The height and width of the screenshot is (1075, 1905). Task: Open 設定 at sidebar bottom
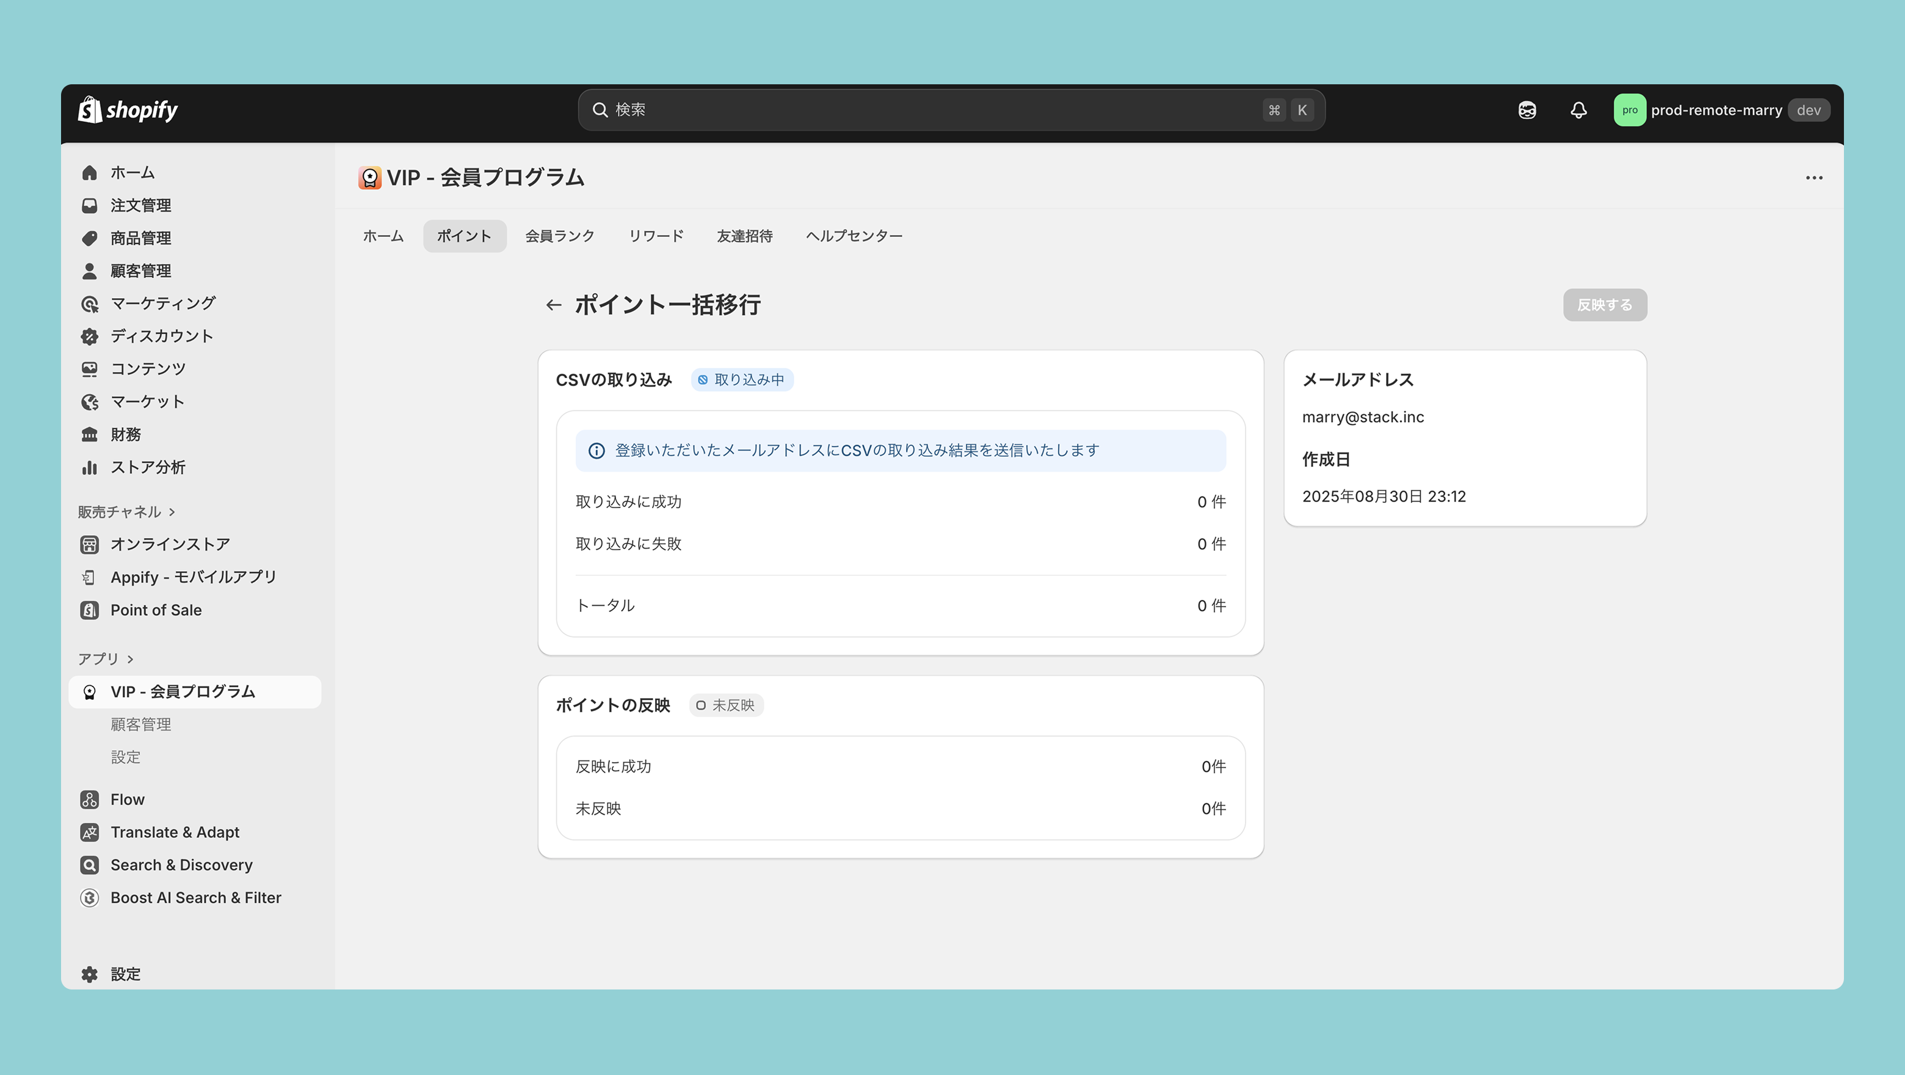click(125, 974)
